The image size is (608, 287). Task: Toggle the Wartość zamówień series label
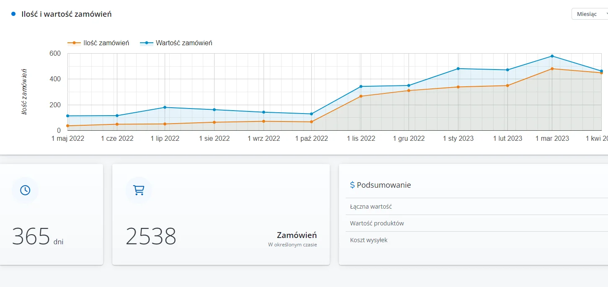184,43
